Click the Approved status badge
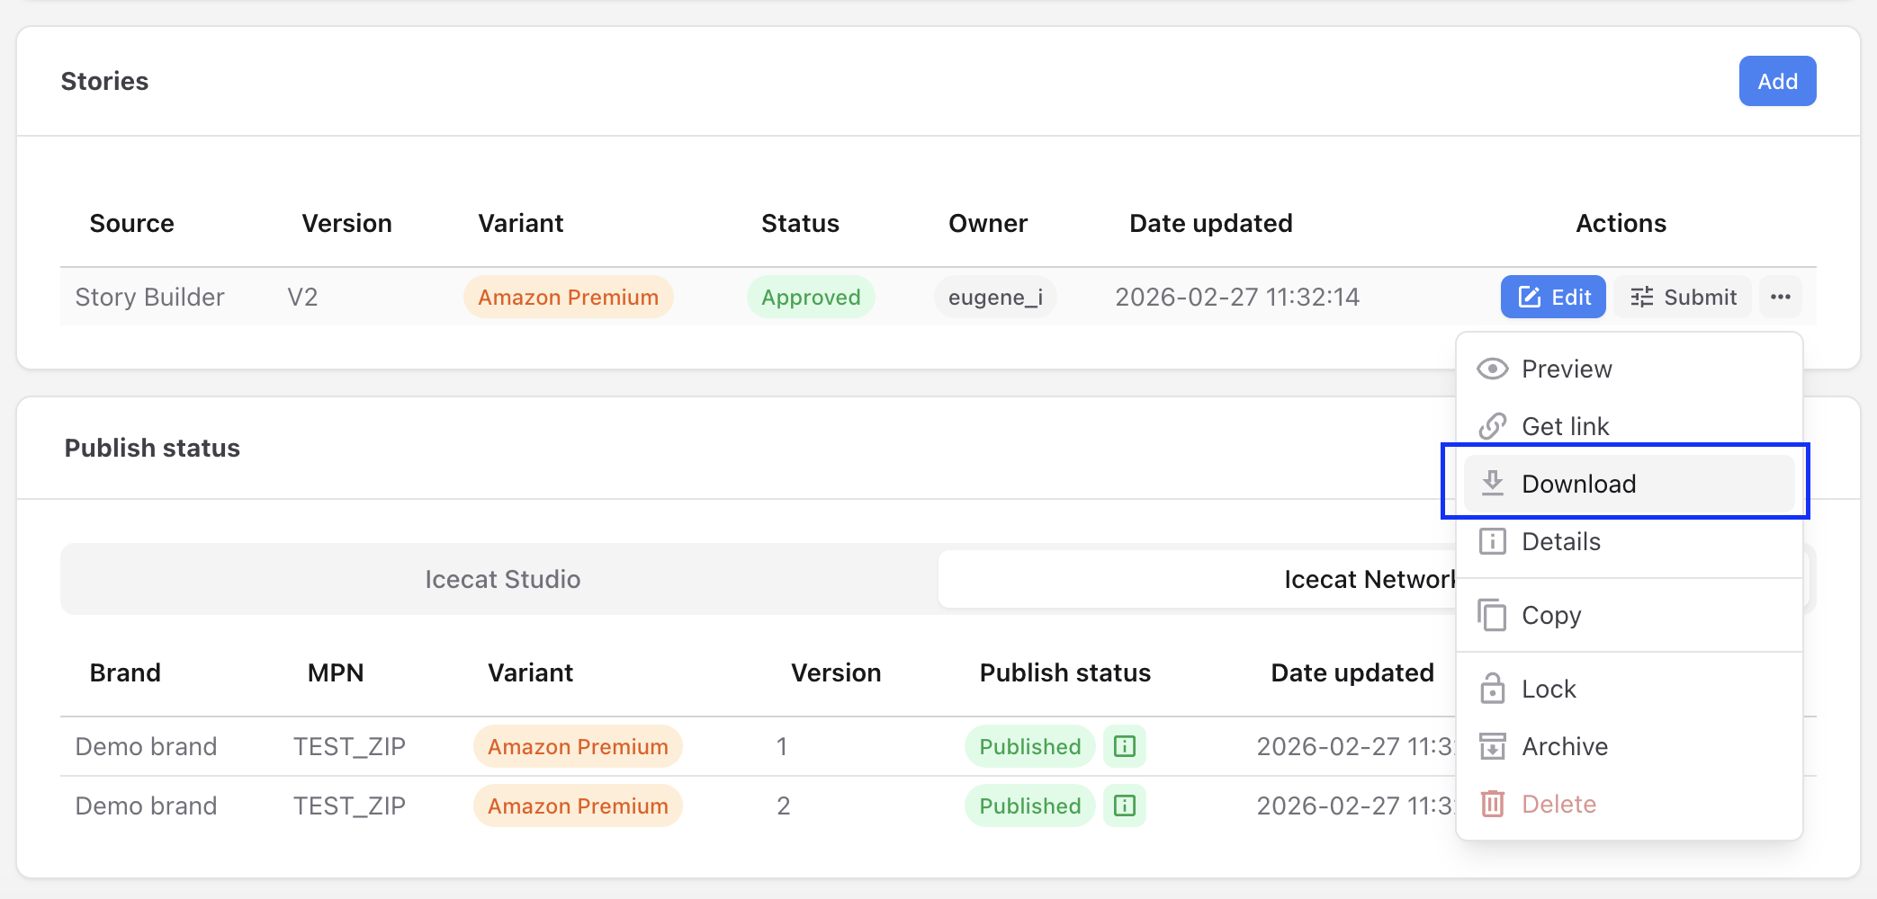The height and width of the screenshot is (899, 1877). (810, 297)
